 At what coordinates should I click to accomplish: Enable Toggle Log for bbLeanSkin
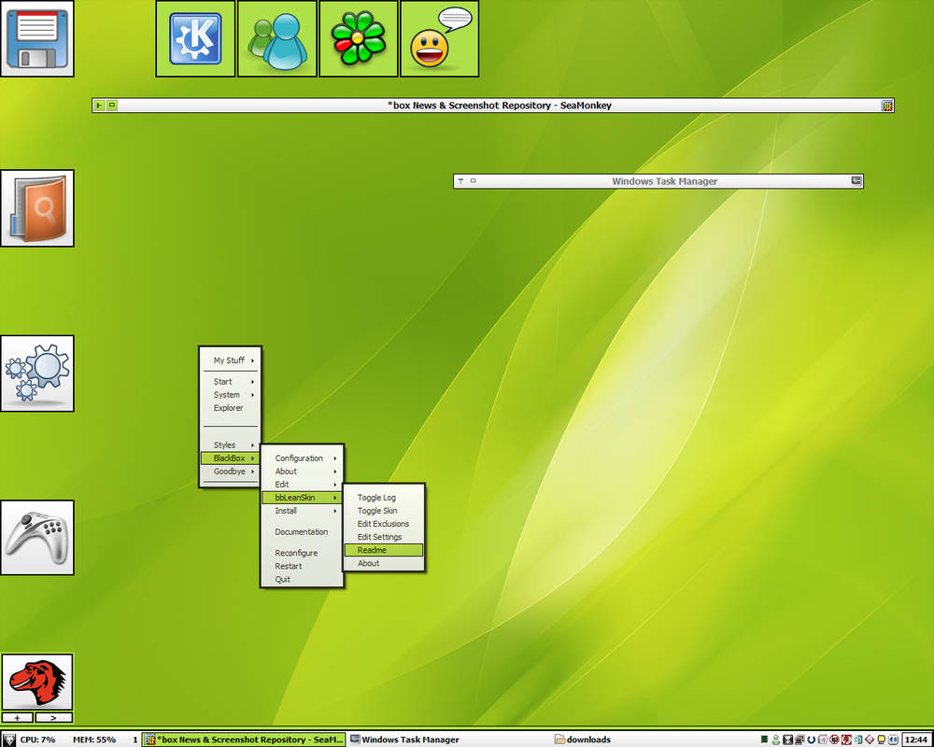pos(377,498)
